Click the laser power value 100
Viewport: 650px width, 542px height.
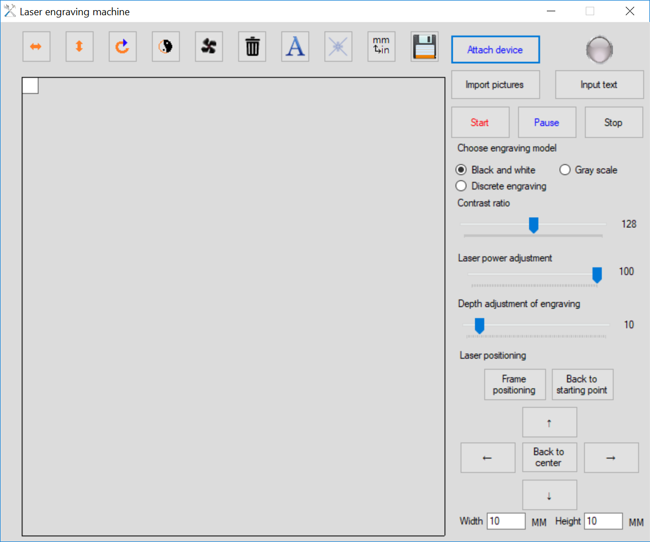tap(626, 272)
